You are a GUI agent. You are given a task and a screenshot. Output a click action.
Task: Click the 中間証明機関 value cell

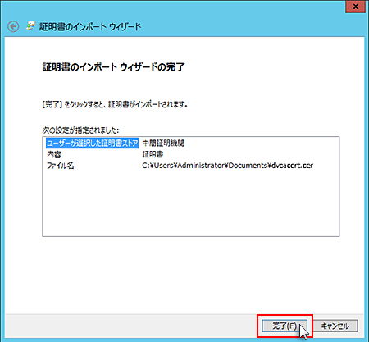(x=163, y=143)
